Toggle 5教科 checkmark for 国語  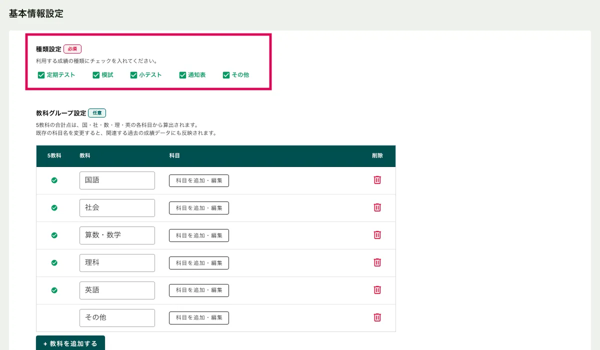click(54, 180)
